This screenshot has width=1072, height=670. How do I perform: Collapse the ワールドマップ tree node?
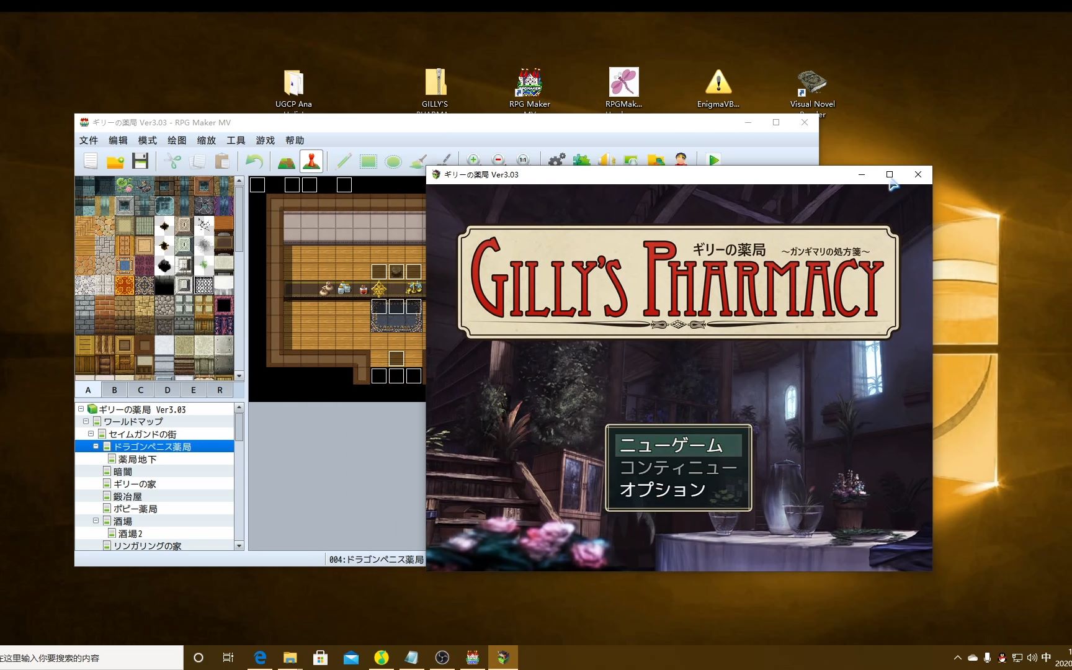coord(86,421)
